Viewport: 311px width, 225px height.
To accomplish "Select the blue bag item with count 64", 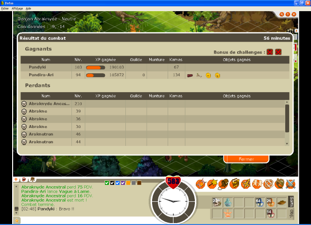I will tap(260, 202).
